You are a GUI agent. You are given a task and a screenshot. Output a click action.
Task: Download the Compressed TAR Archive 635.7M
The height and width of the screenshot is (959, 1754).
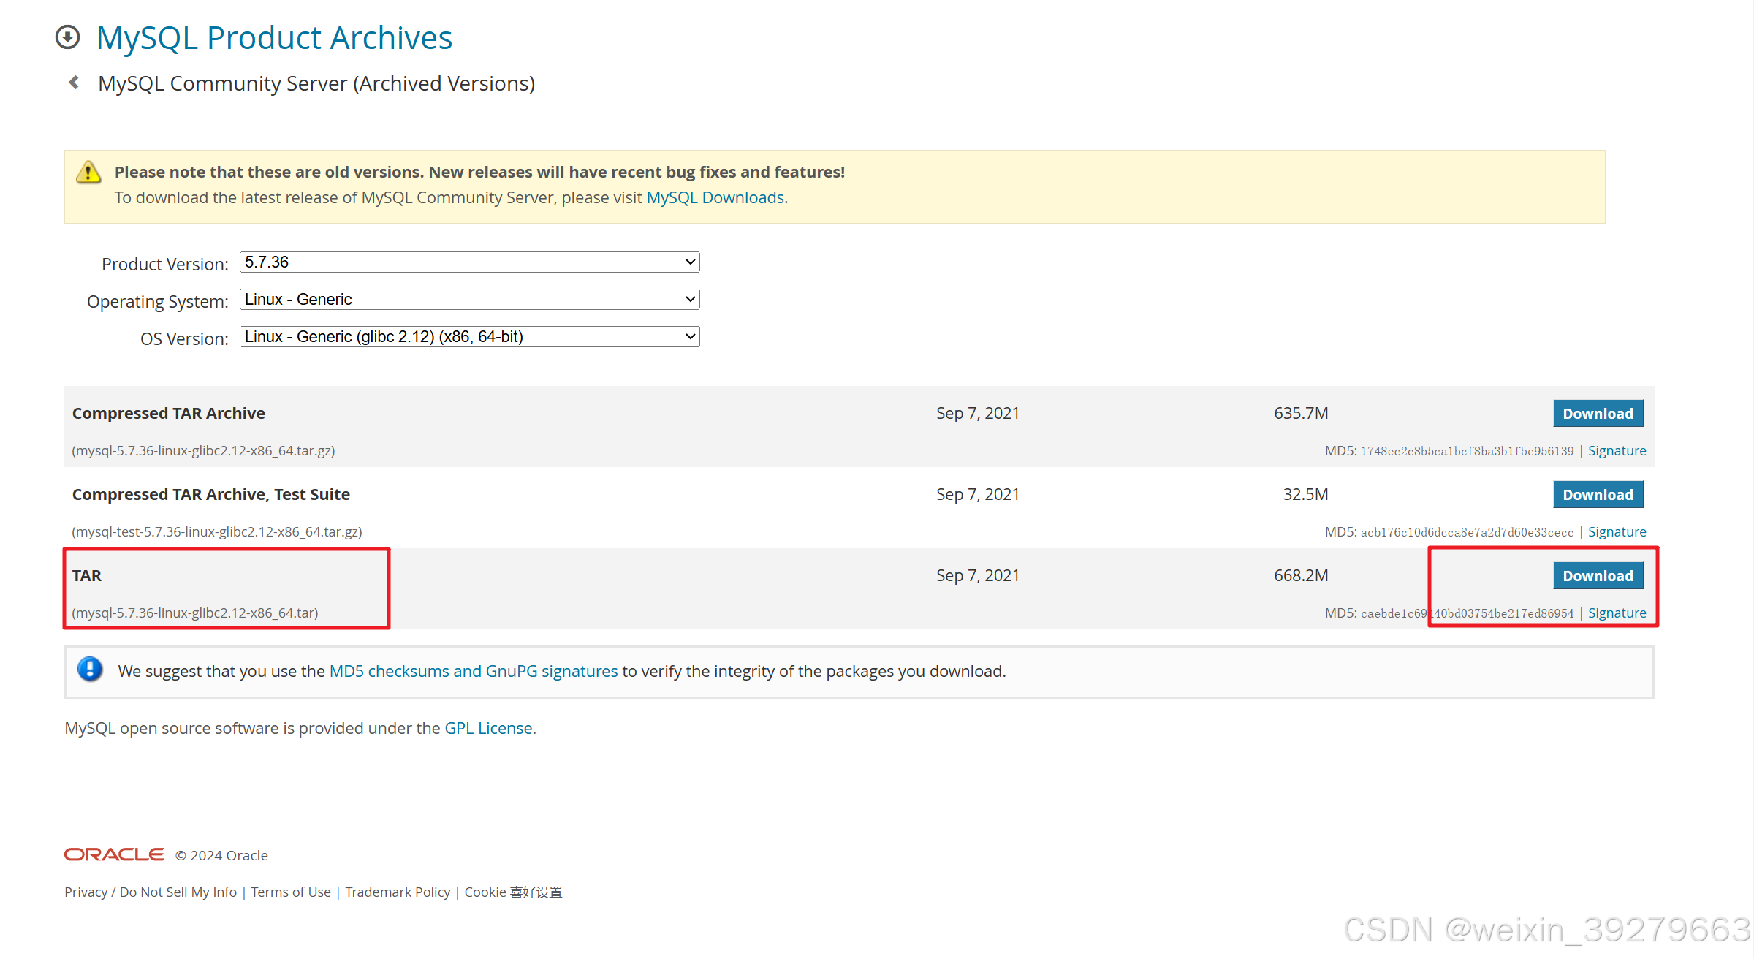(1598, 414)
